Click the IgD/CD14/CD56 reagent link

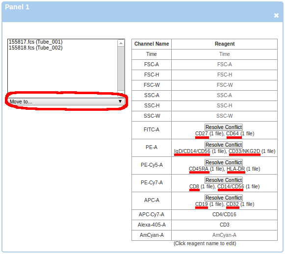pos(192,151)
